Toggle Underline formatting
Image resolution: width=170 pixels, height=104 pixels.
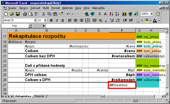coord(63,20)
